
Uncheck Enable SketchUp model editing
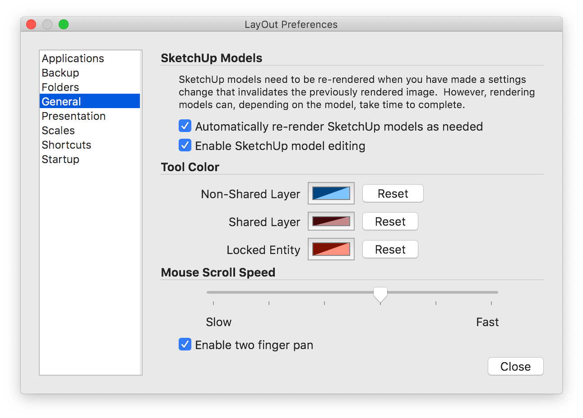point(185,145)
